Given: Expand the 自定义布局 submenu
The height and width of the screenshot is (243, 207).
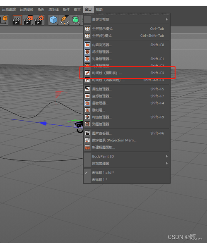Looking at the screenshot, I should (127, 19).
